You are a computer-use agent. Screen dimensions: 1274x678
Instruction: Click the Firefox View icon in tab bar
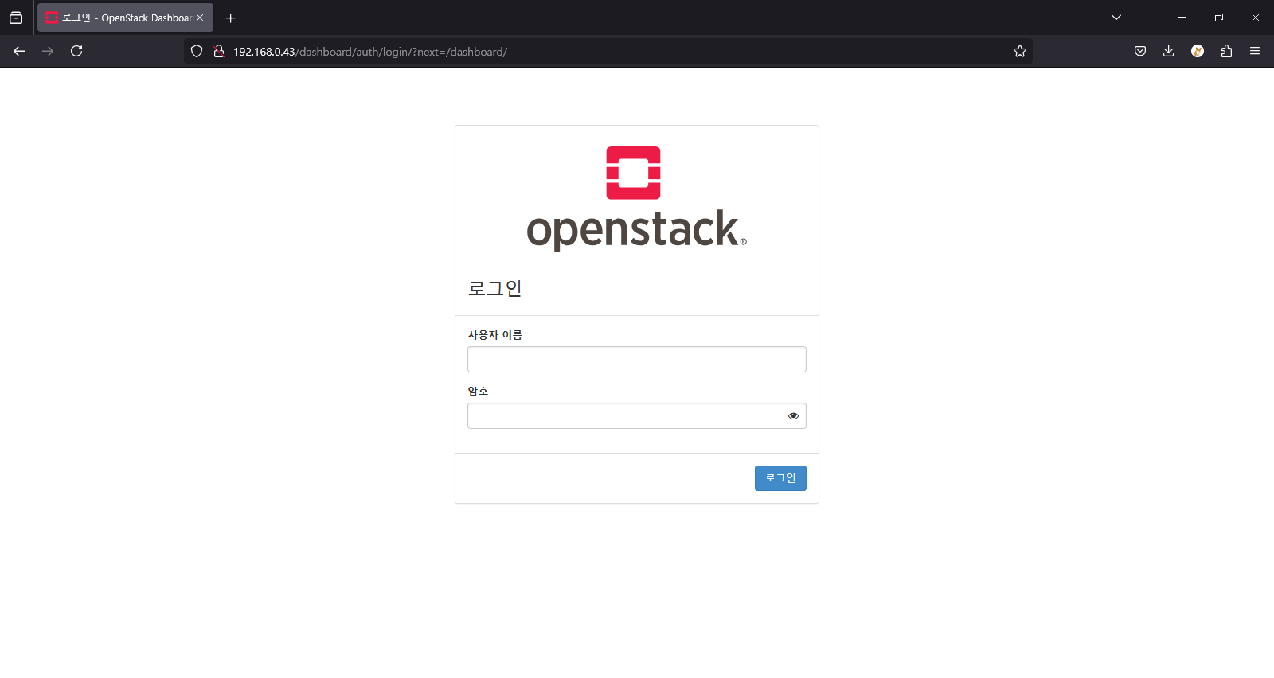(x=16, y=18)
